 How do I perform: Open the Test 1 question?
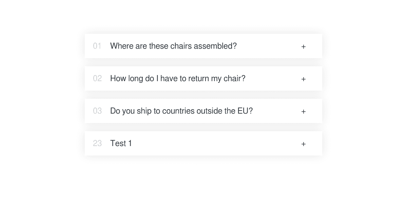pyautogui.click(x=121, y=143)
